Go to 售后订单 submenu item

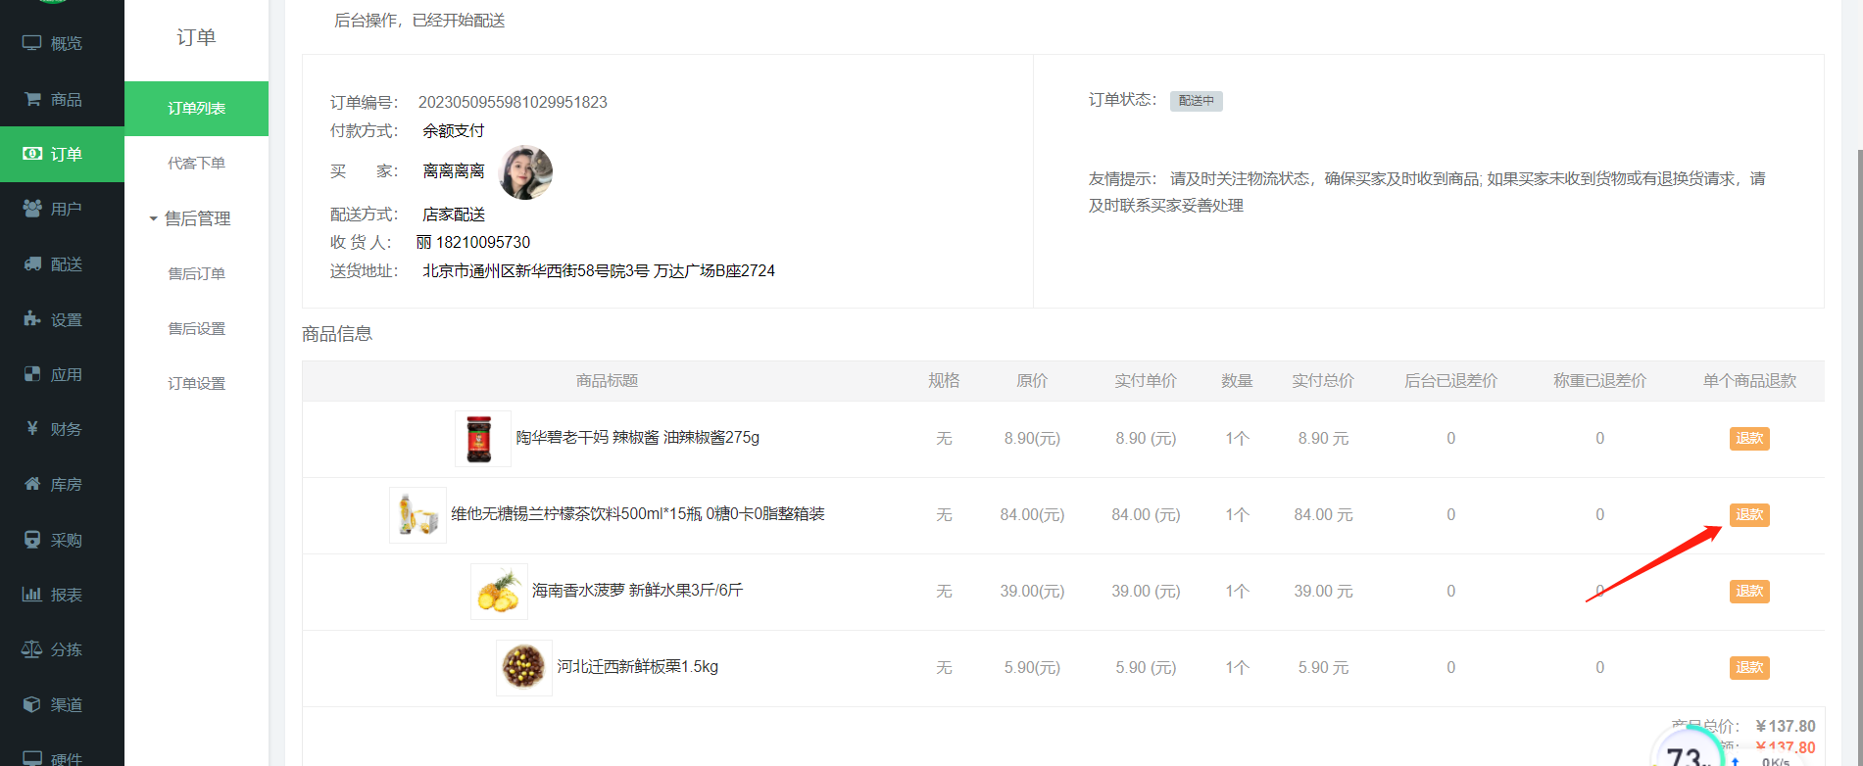(196, 274)
